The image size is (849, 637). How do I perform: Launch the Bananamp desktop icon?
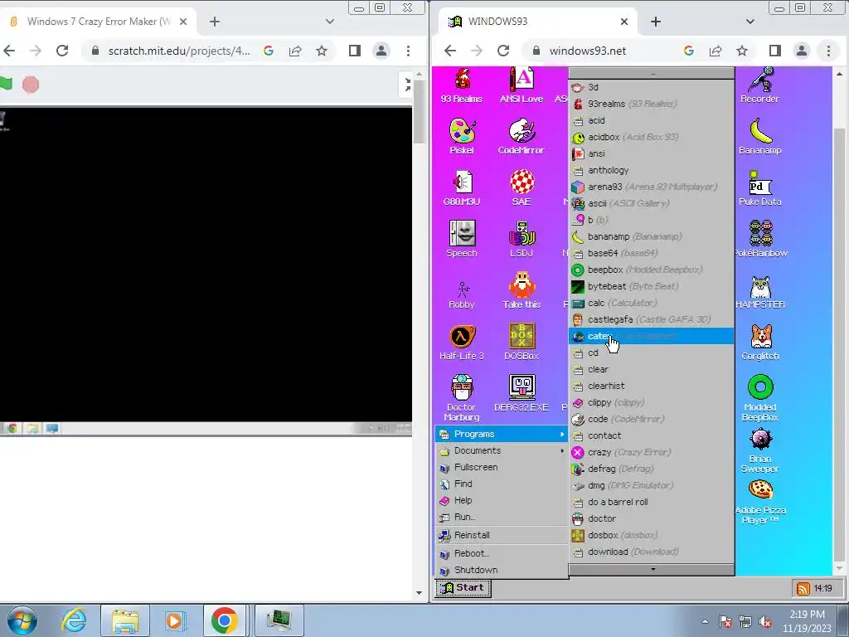759,136
